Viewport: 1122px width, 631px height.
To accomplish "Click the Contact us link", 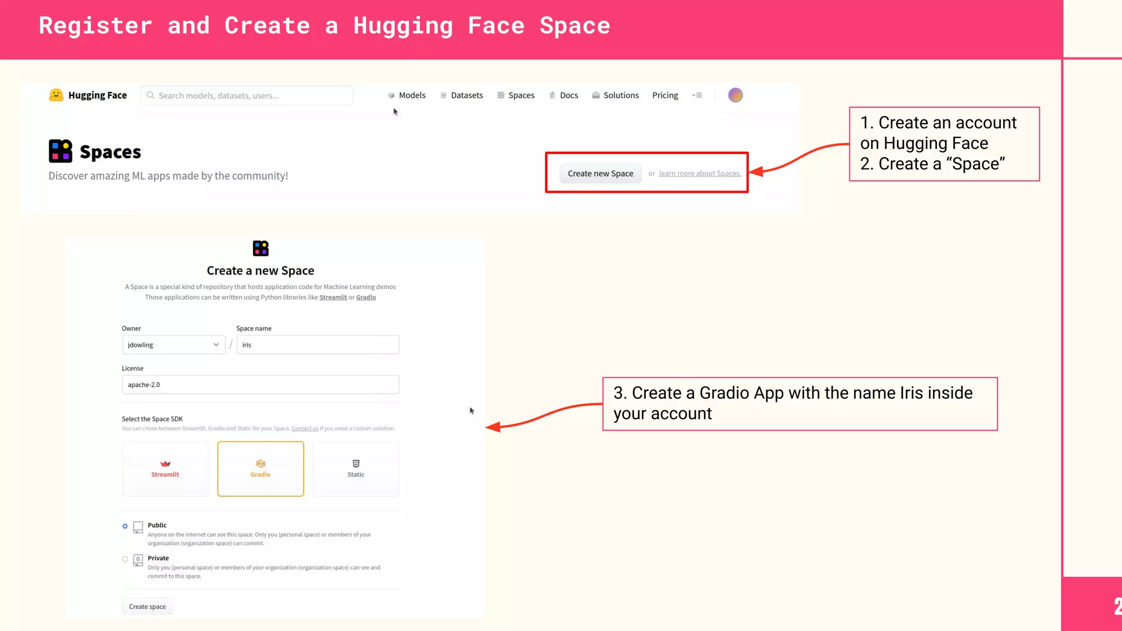I will coord(305,428).
